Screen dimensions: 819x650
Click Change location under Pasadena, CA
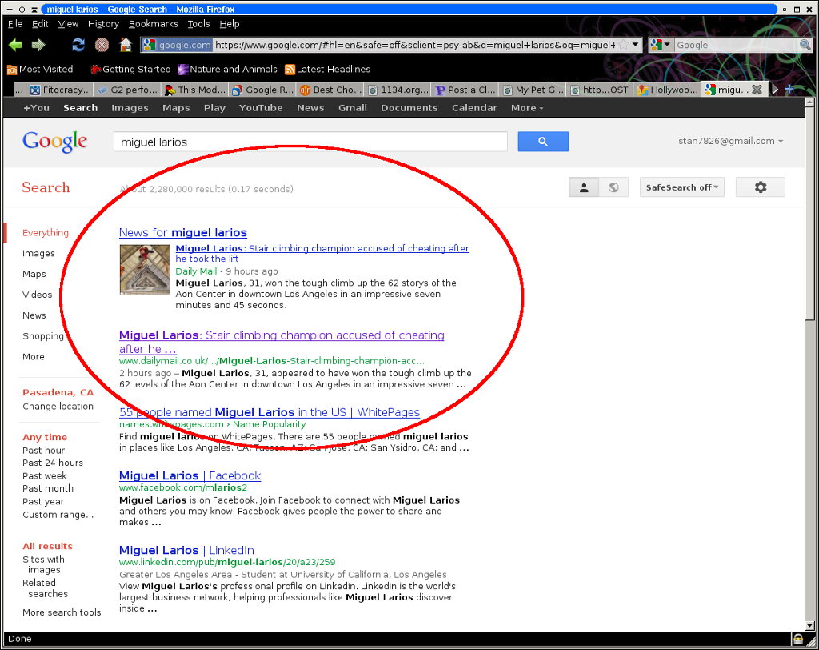point(58,407)
